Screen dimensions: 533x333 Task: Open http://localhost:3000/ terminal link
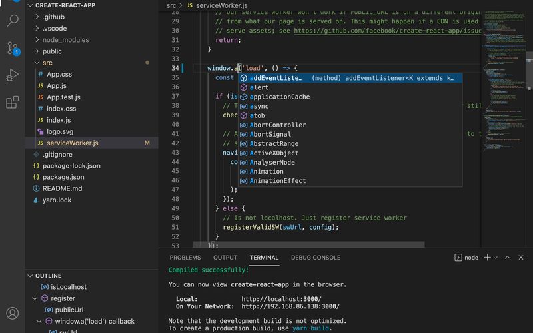coord(281,299)
